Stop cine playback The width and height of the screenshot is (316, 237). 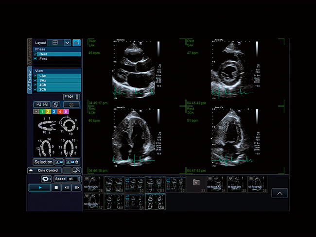(56, 187)
